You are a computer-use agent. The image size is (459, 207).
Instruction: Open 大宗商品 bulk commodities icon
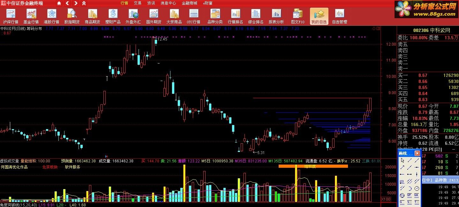click(174, 16)
